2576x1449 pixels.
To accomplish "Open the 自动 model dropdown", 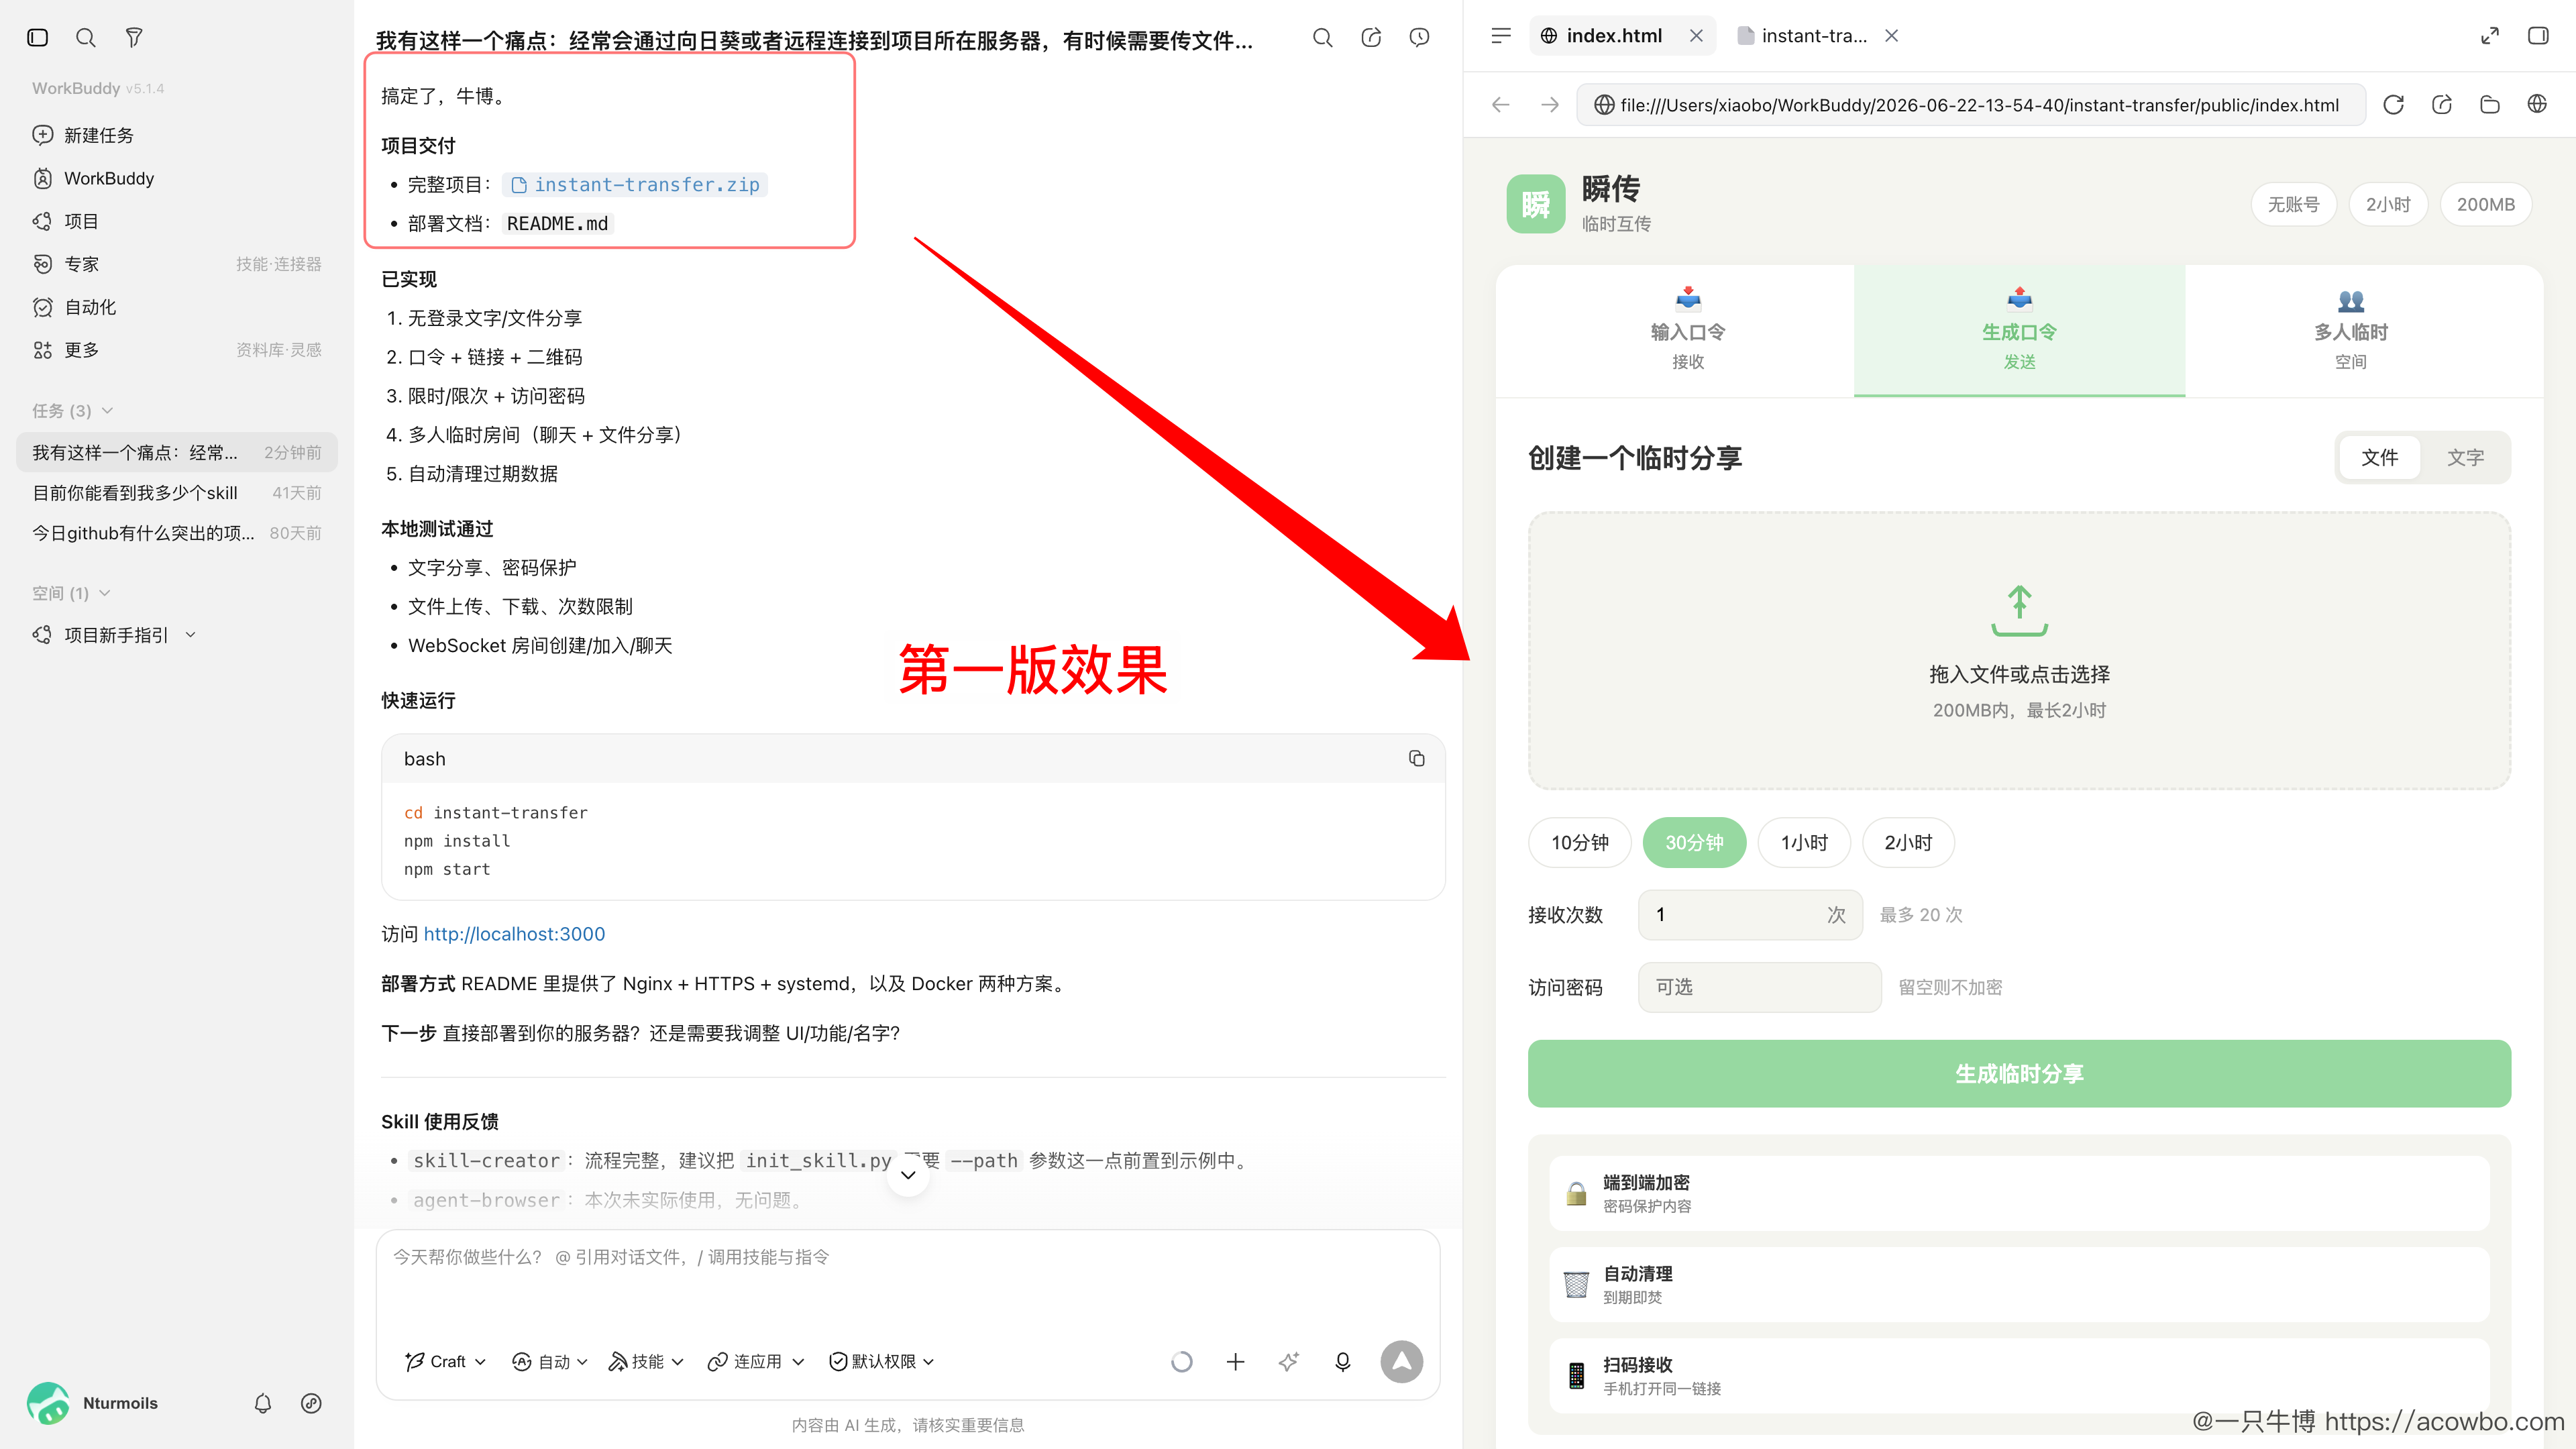I will (549, 1362).
